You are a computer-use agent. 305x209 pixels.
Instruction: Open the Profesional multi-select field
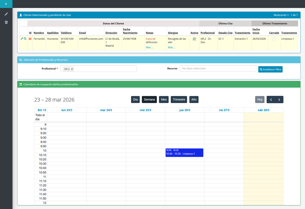[x=104, y=69]
